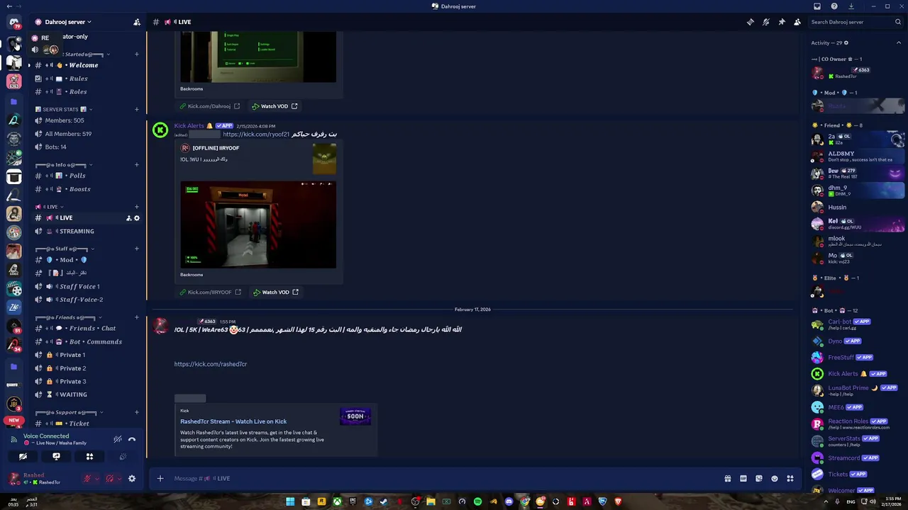
Task: Collapse the Activity member panel chevron
Action: point(899,43)
